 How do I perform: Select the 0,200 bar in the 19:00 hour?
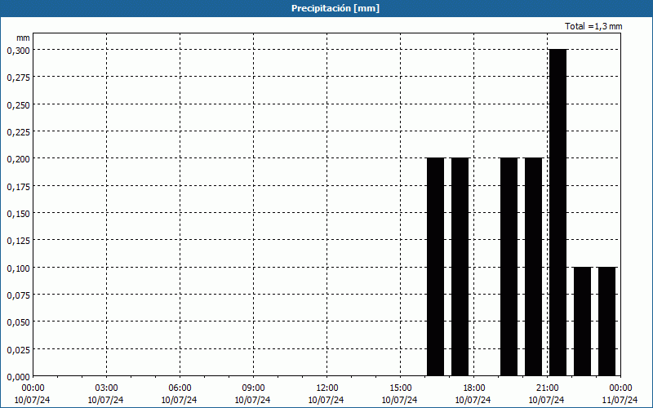509,267
